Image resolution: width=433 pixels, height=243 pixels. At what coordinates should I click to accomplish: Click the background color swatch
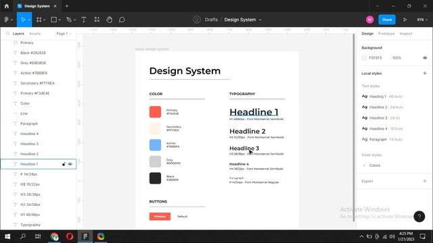coord(364,58)
